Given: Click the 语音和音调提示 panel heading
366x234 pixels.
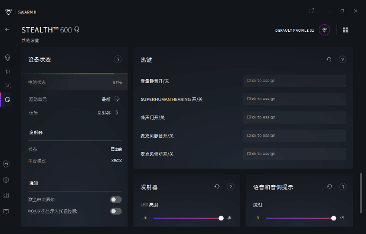Looking at the screenshot, I should pyautogui.click(x=273, y=187).
